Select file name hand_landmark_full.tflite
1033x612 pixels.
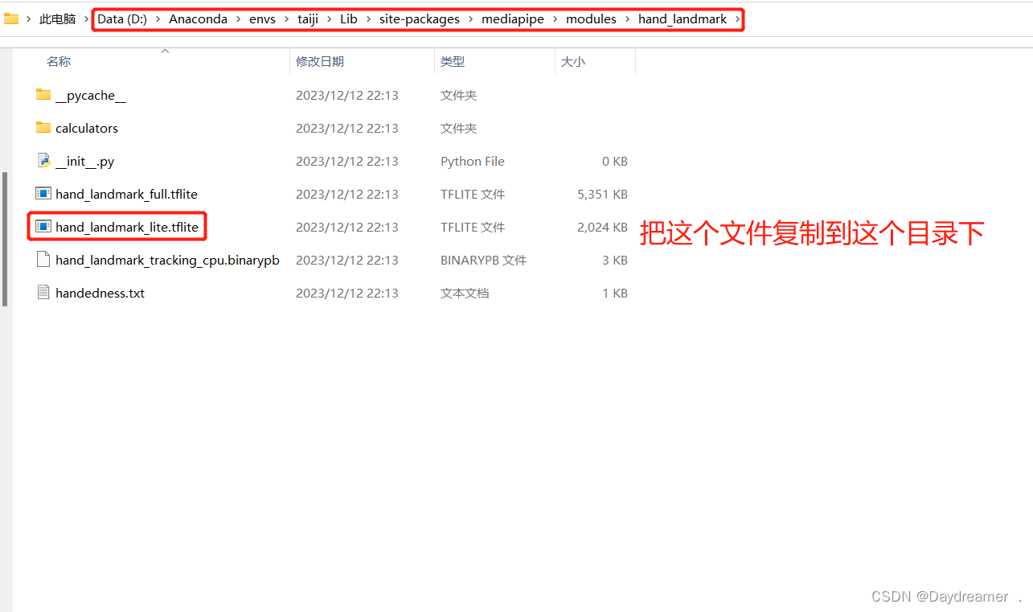coord(126,194)
